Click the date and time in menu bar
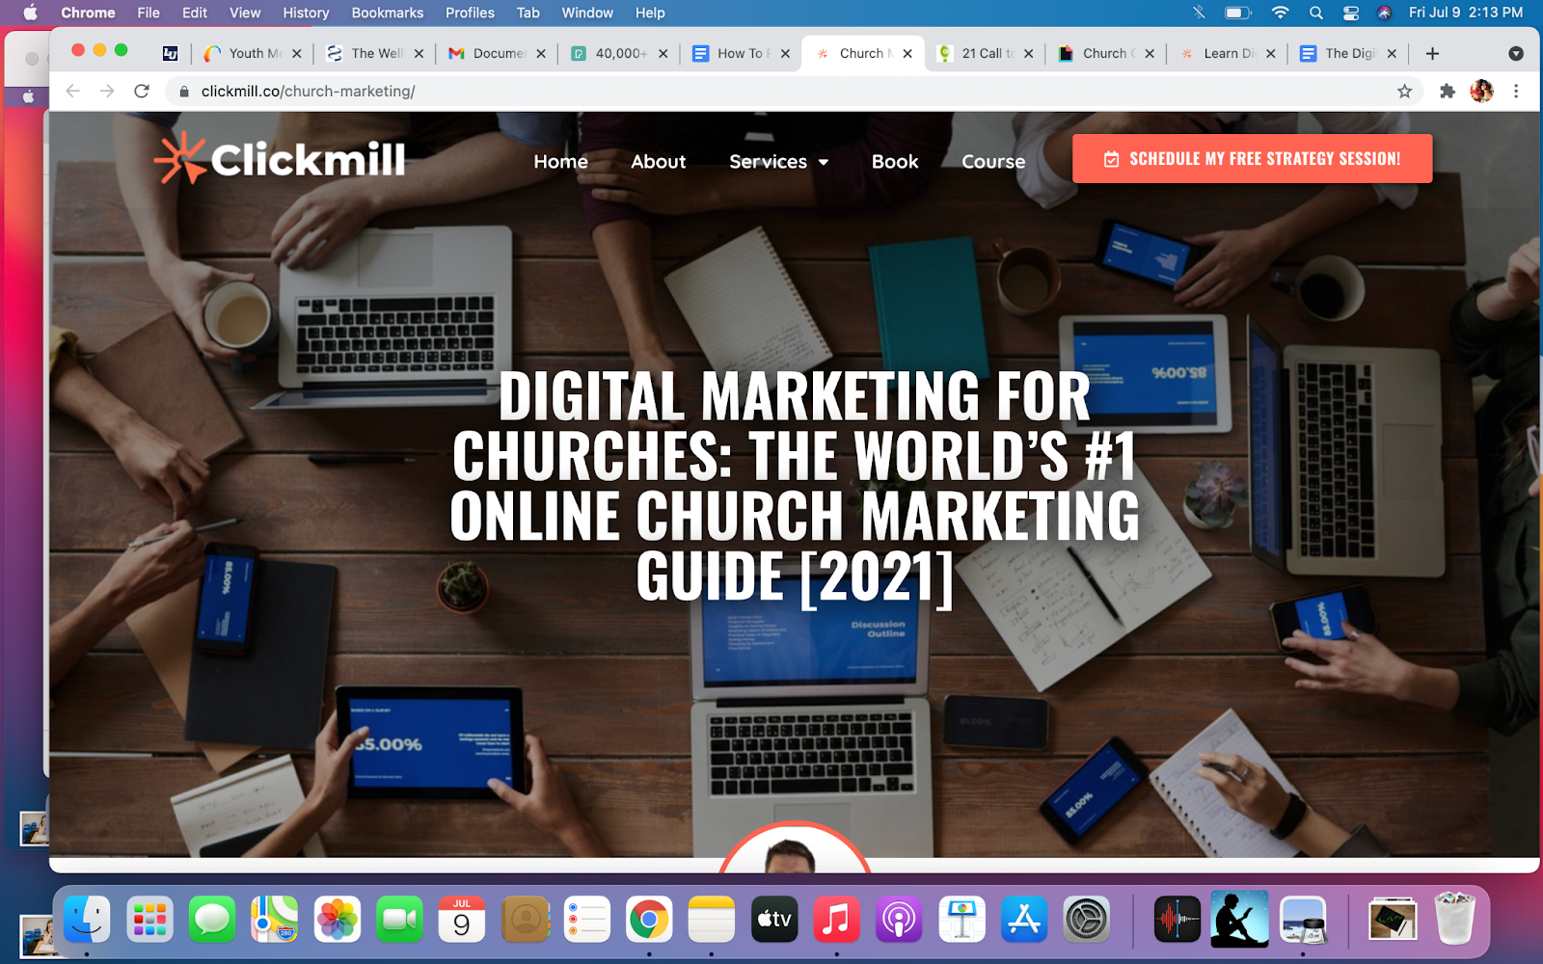Screen dimensions: 1543x964 pyautogui.click(x=1466, y=13)
